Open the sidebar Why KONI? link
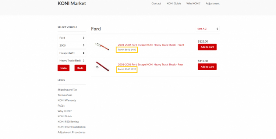Screen dimensions: 276x139 pos(64,111)
